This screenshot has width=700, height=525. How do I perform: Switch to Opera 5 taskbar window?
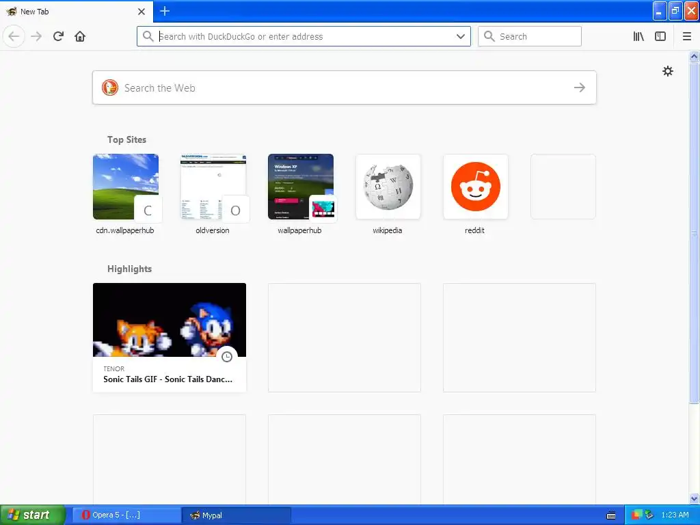click(x=126, y=515)
